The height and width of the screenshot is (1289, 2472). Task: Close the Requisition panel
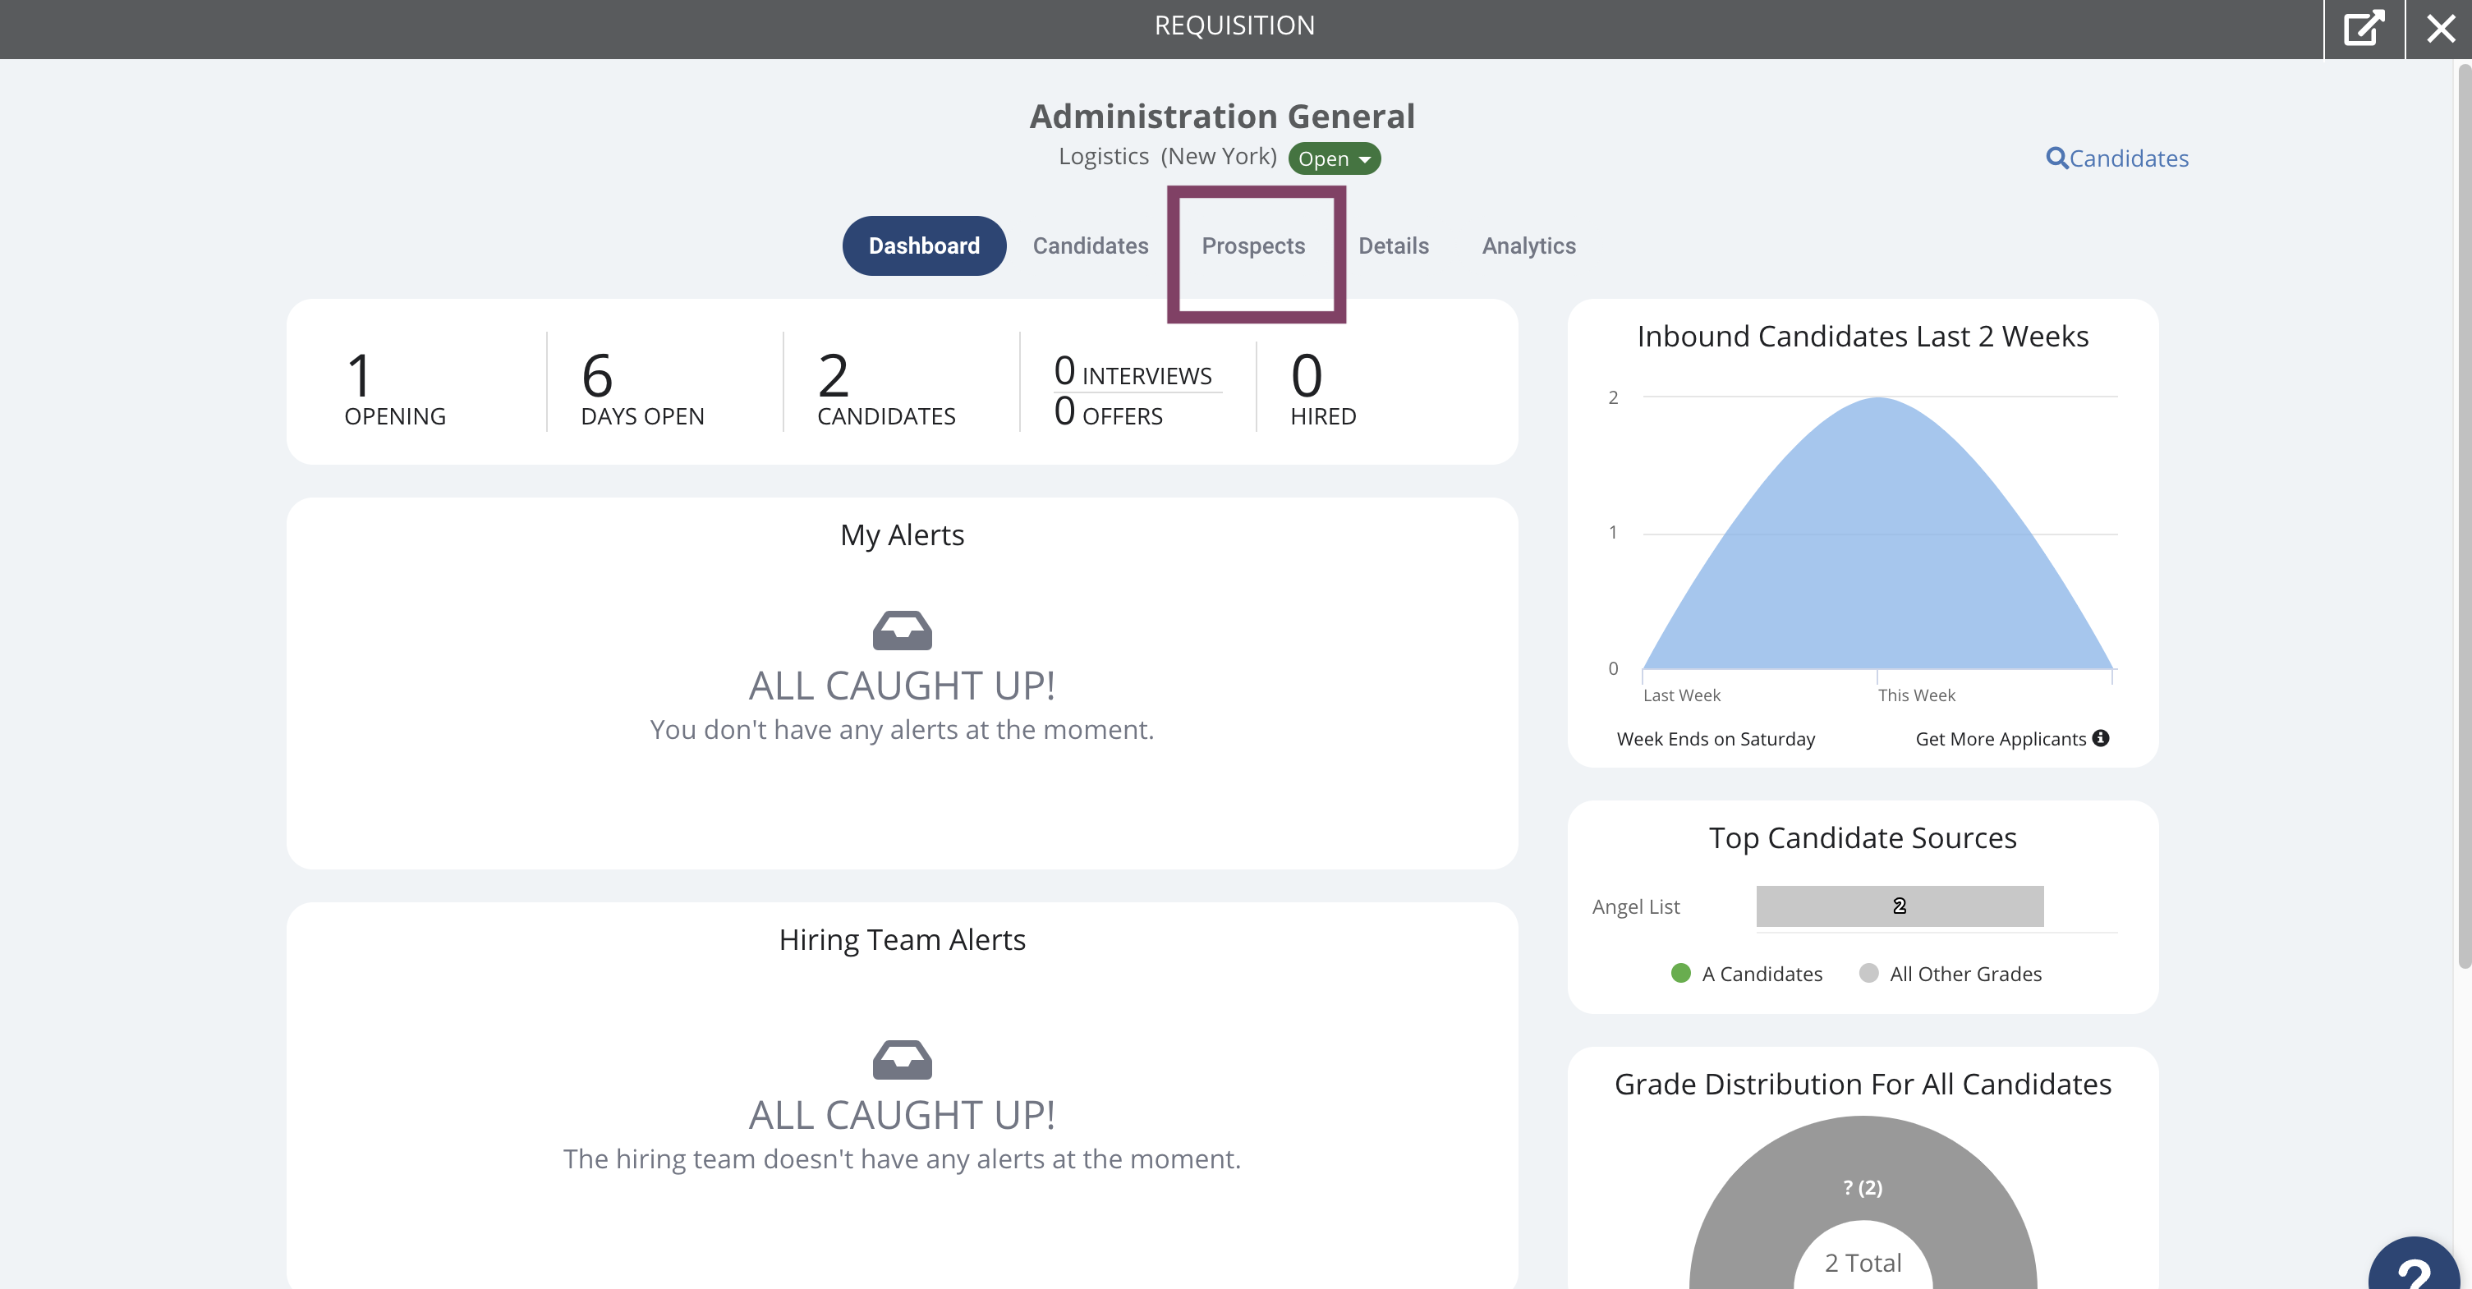coord(2440,28)
